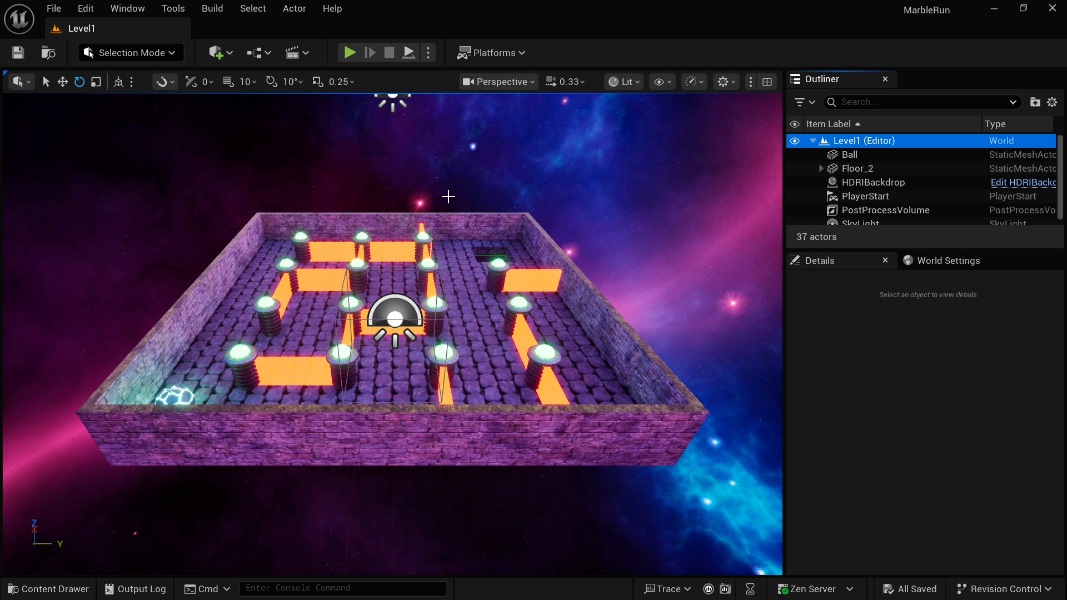Open the Outliner filter dropdown
This screenshot has width=1067, height=600.
[x=804, y=102]
